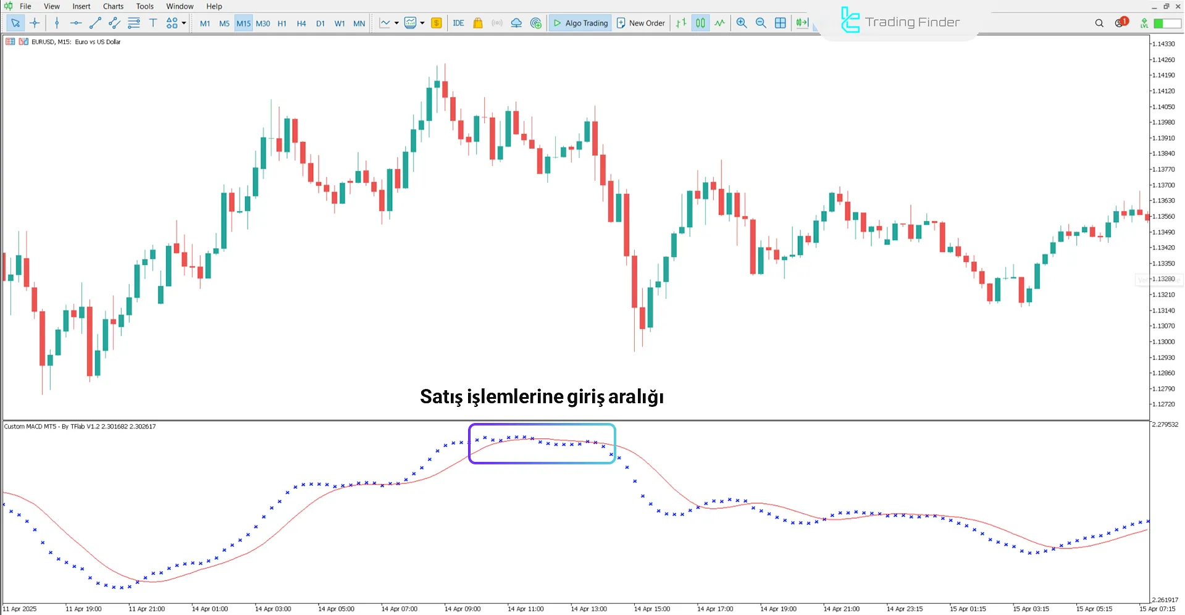Screen dimensions: 1185x615
Task: Select the M15 timeframe button
Action: pyautogui.click(x=244, y=23)
